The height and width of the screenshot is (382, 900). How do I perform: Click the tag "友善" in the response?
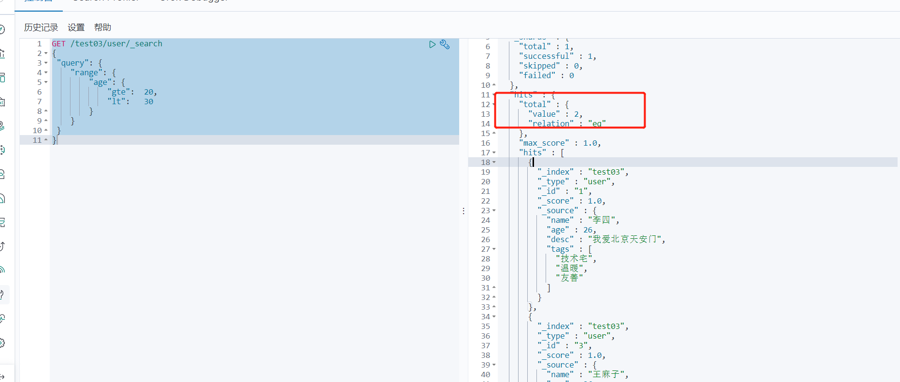coord(570,278)
